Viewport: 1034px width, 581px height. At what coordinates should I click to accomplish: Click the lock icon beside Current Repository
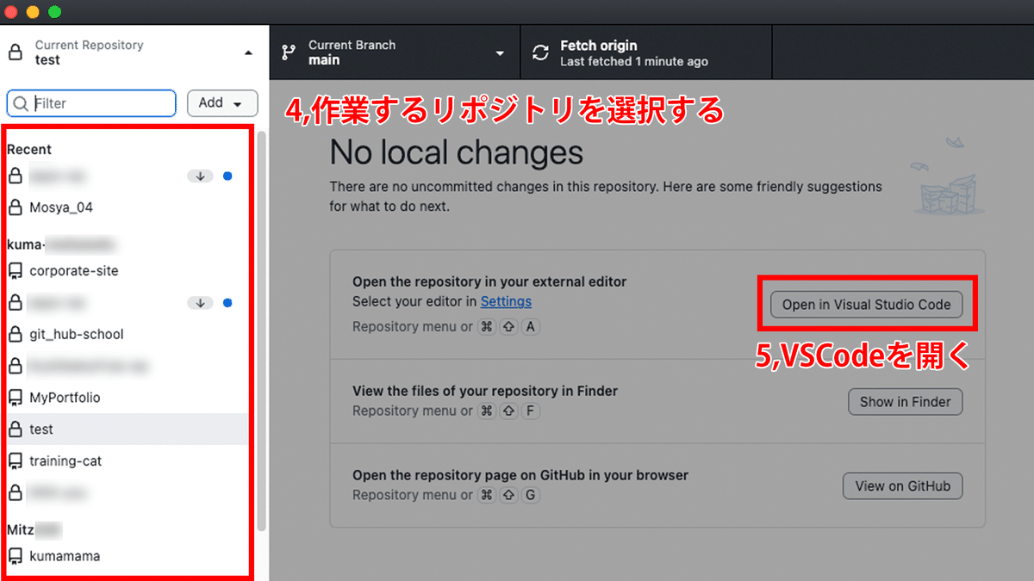click(15, 53)
